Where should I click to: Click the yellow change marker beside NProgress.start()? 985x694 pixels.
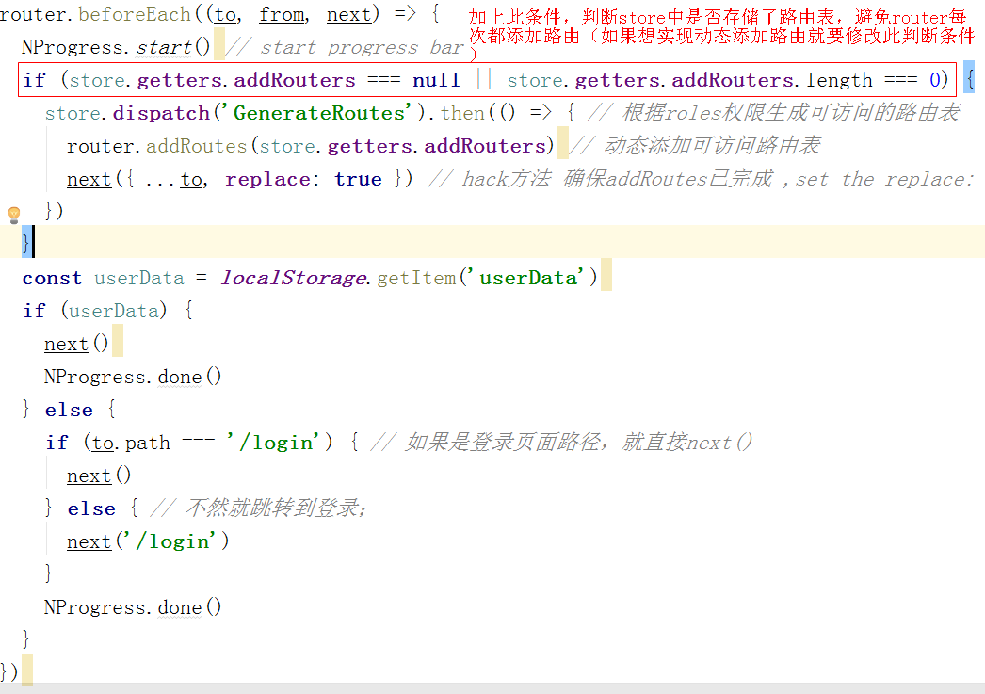coord(219,46)
